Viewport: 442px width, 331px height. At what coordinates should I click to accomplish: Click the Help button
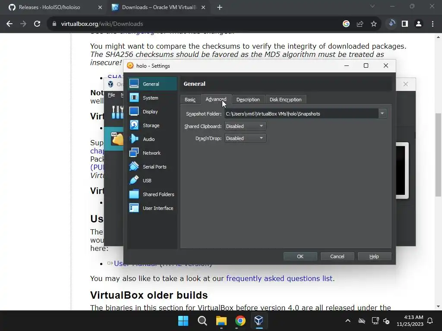(374, 256)
